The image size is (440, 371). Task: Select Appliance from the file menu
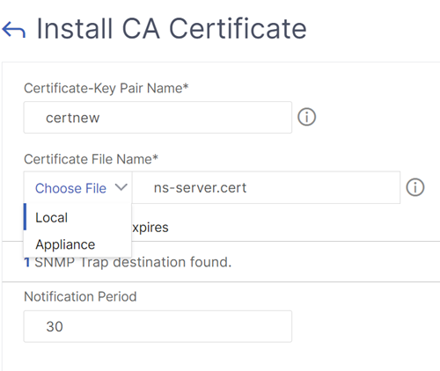(x=77, y=244)
